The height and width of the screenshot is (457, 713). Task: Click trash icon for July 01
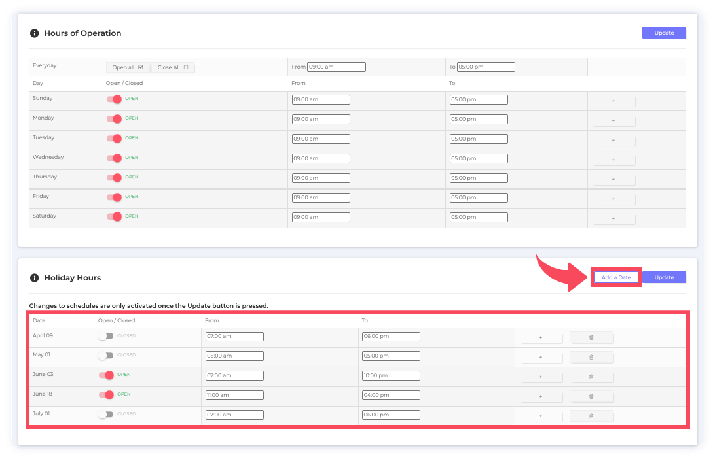click(x=591, y=416)
